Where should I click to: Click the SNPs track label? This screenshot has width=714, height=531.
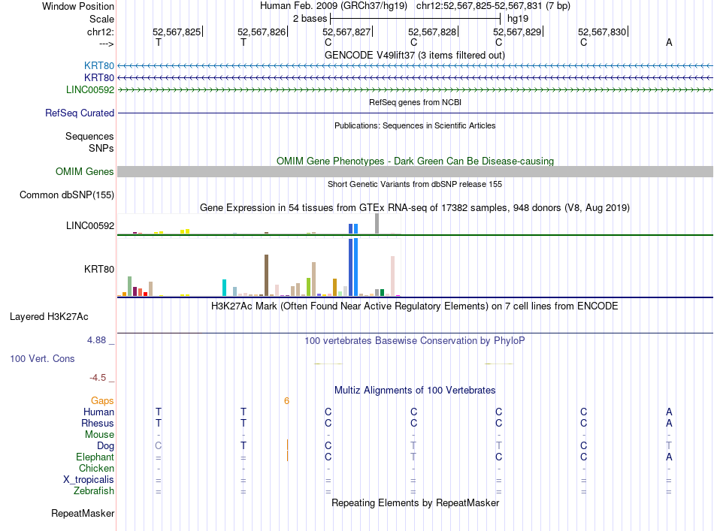101,148
